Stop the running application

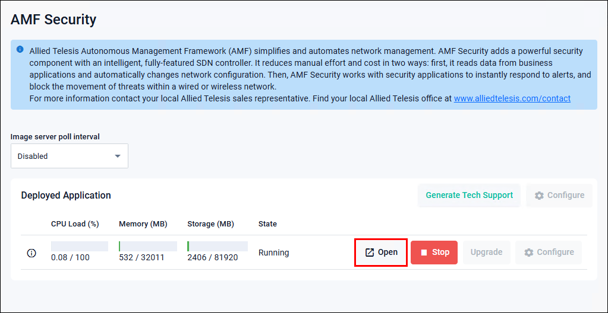(x=434, y=253)
